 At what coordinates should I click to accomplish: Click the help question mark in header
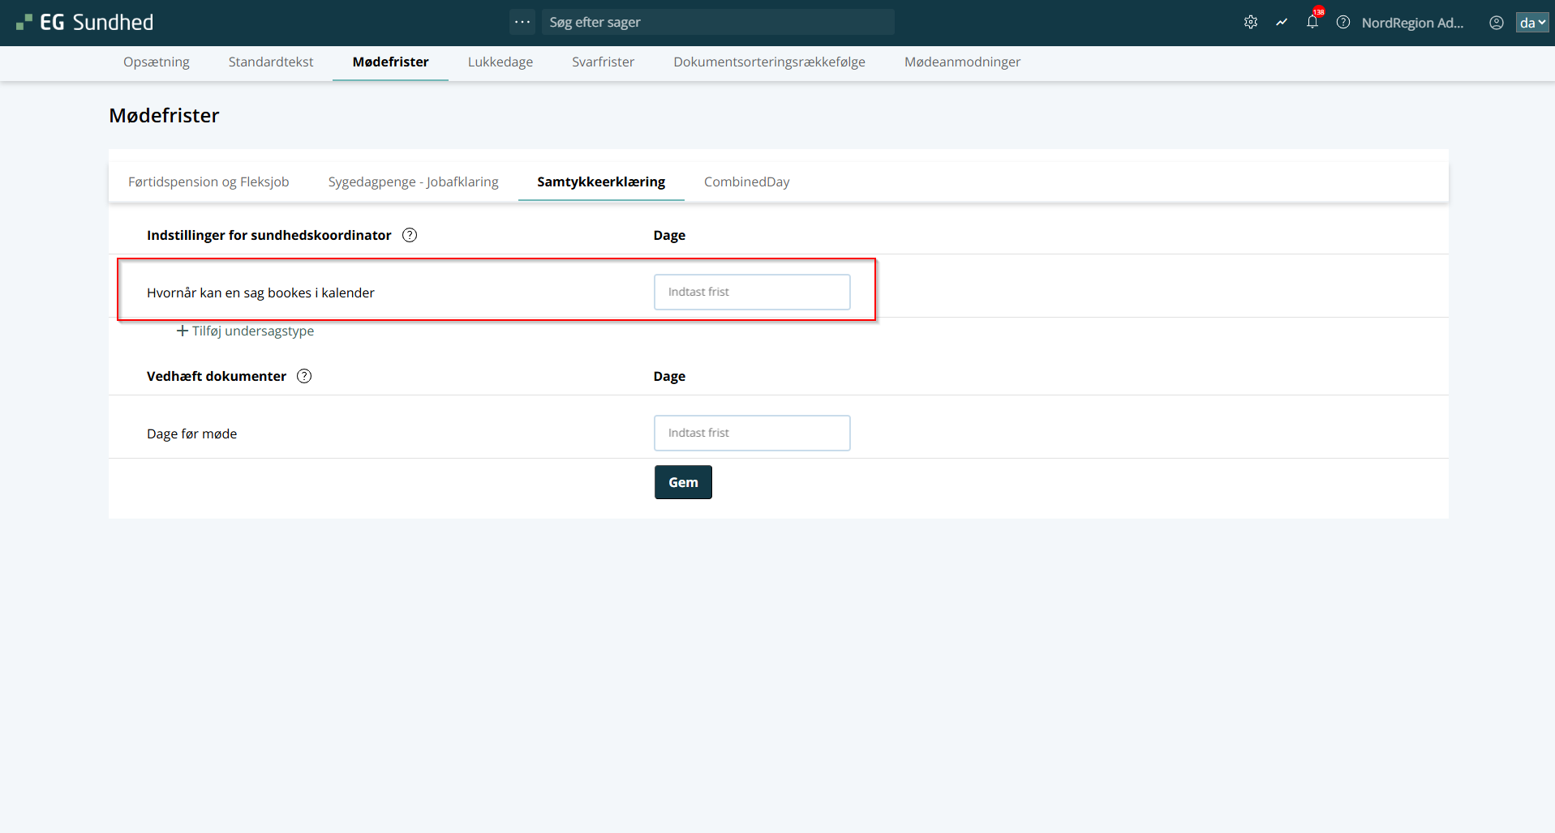pos(1342,23)
